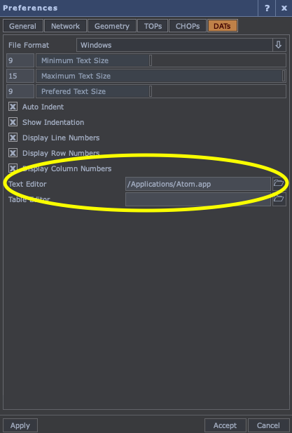Screen dimensions: 292x433
Task: Close Preferences with the X icon
Action: 284,8
